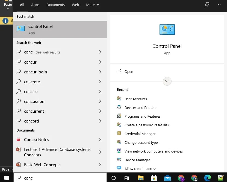
Task: Expand the Control Panel actions chevron
Action: point(167,81)
